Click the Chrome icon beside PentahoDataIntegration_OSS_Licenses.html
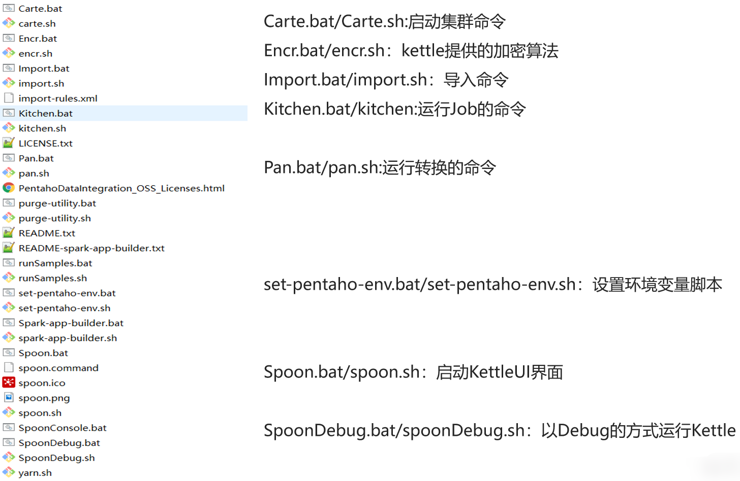The image size is (740, 481). coord(9,188)
